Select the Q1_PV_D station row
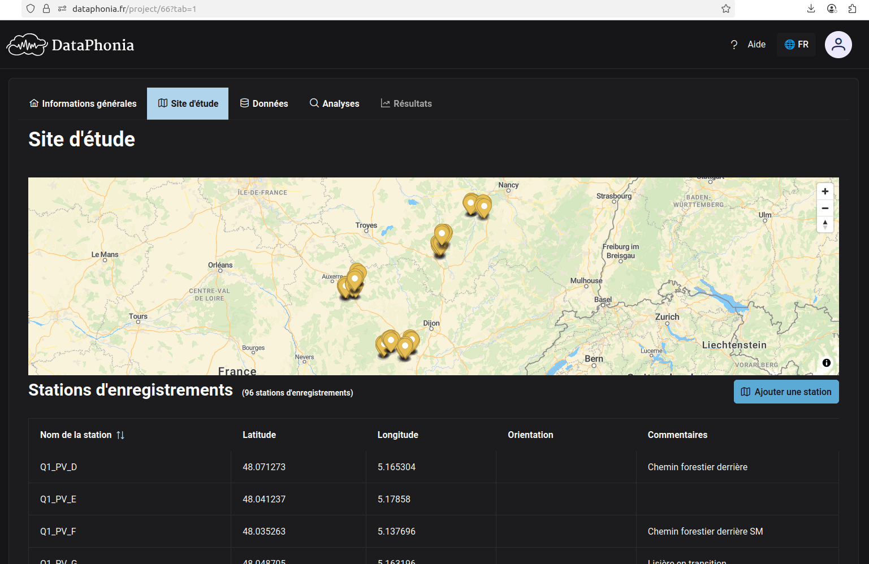This screenshot has height=564, width=869. click(x=58, y=467)
